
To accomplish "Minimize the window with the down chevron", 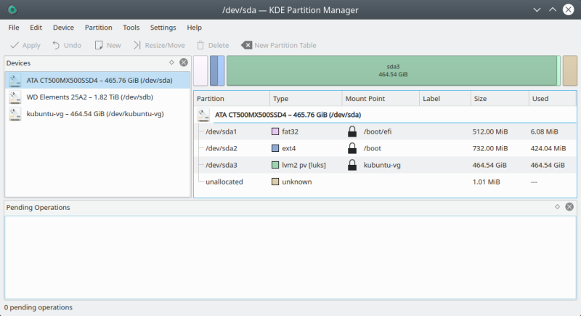I will click(x=537, y=9).
